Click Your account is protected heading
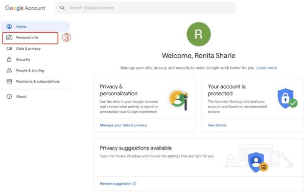The width and height of the screenshot is (307, 194). pos(227,90)
